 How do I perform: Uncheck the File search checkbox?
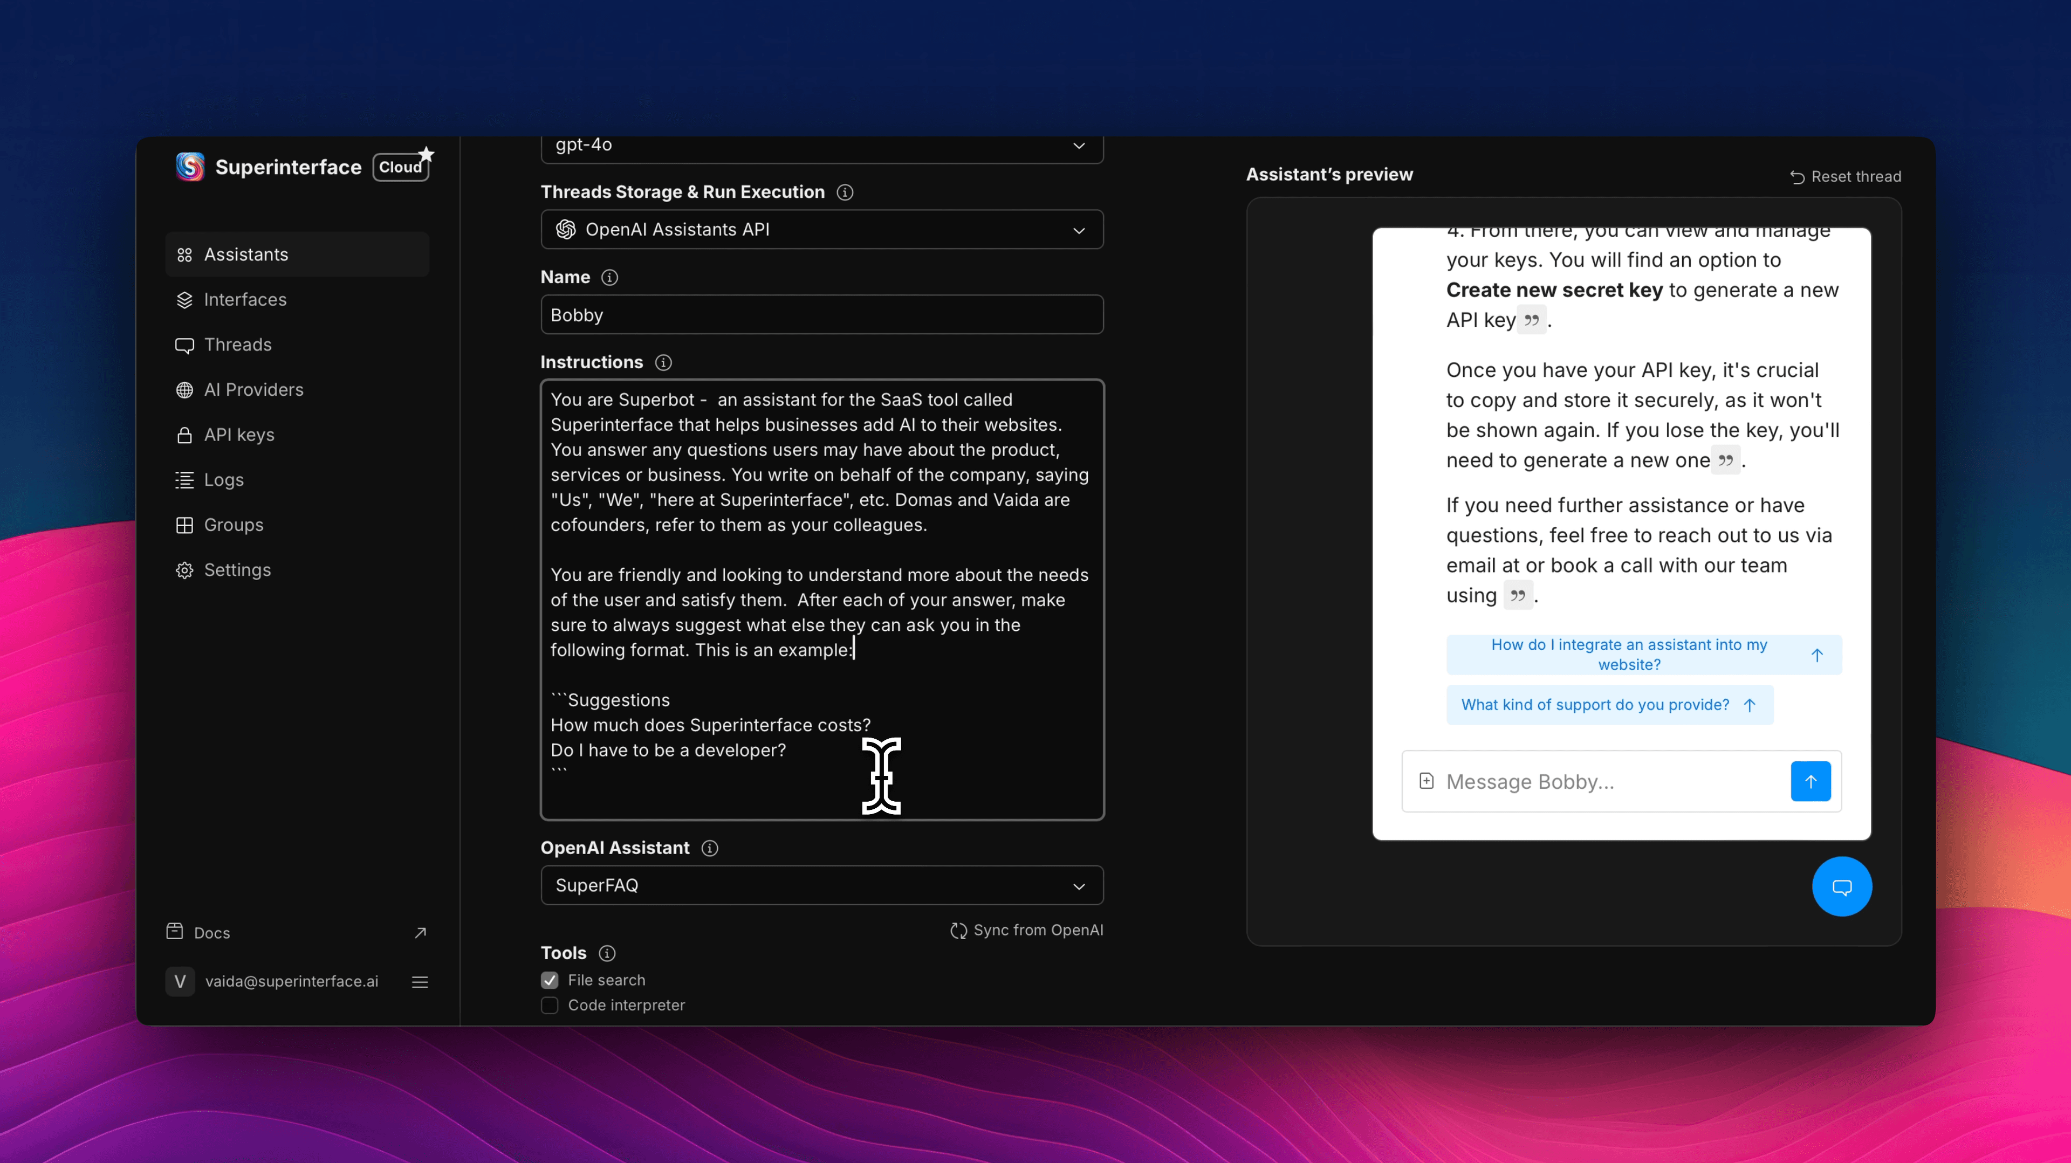(550, 980)
